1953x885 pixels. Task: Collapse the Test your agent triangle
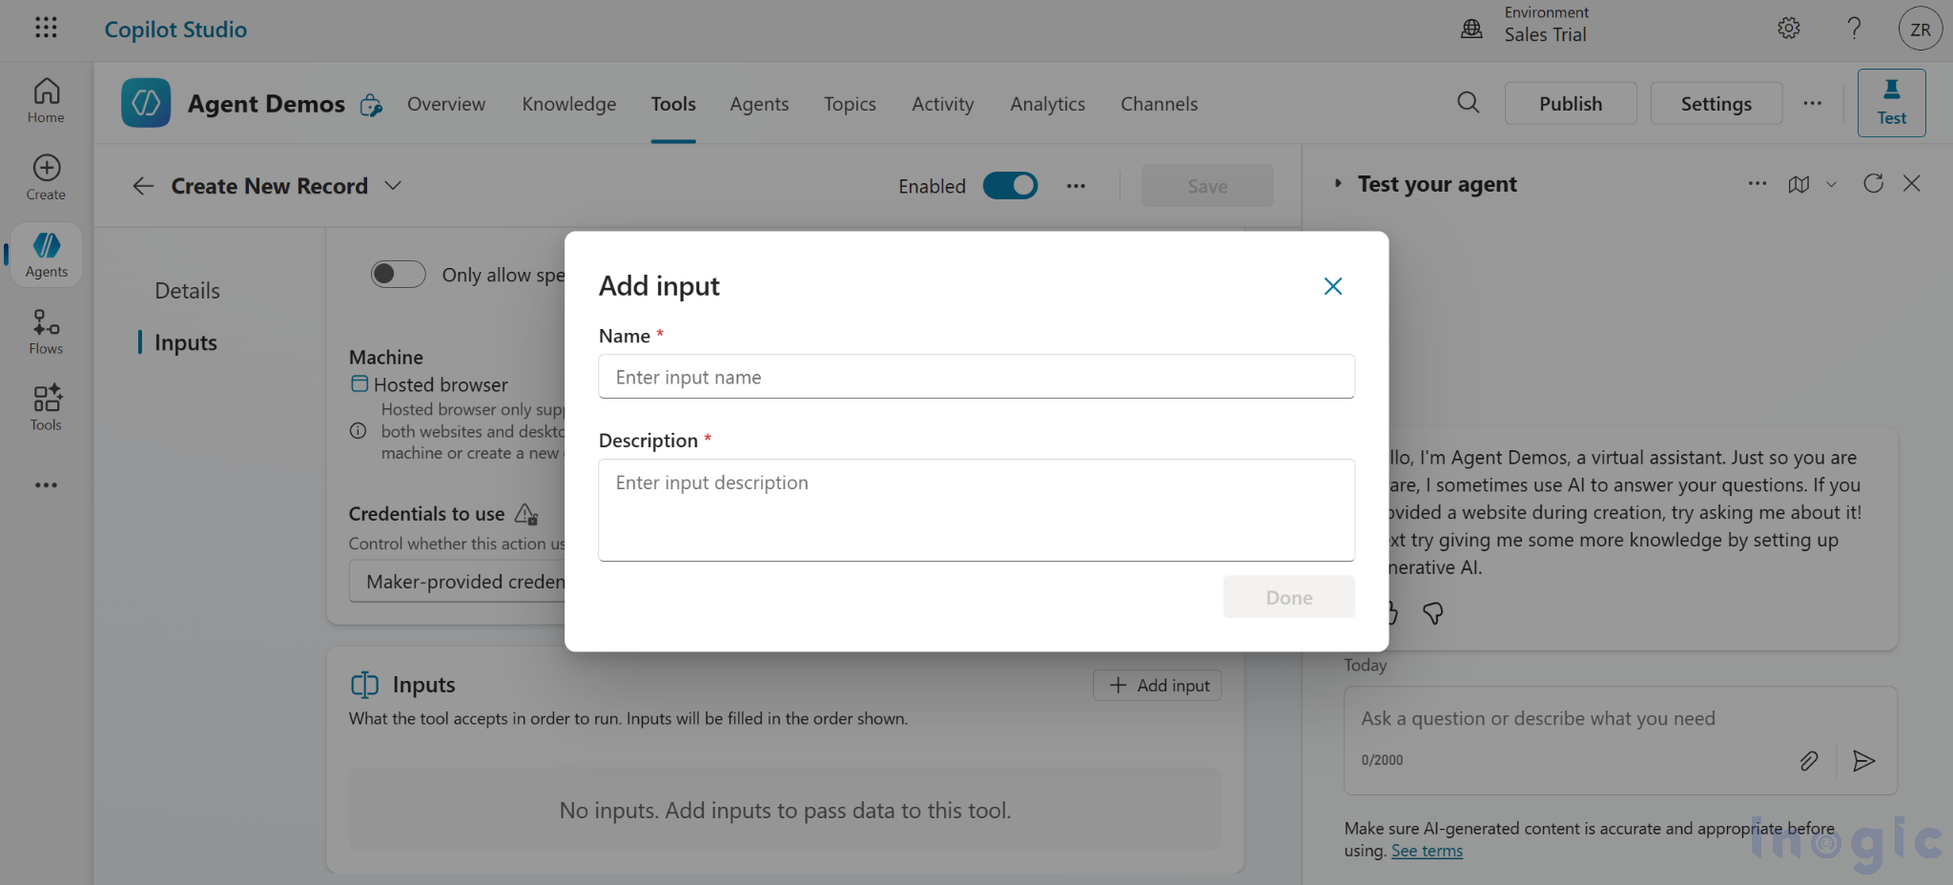(x=1338, y=183)
